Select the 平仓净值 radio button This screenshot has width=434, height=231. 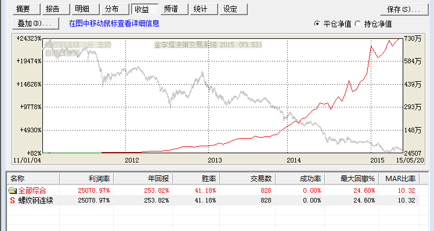tap(317, 24)
